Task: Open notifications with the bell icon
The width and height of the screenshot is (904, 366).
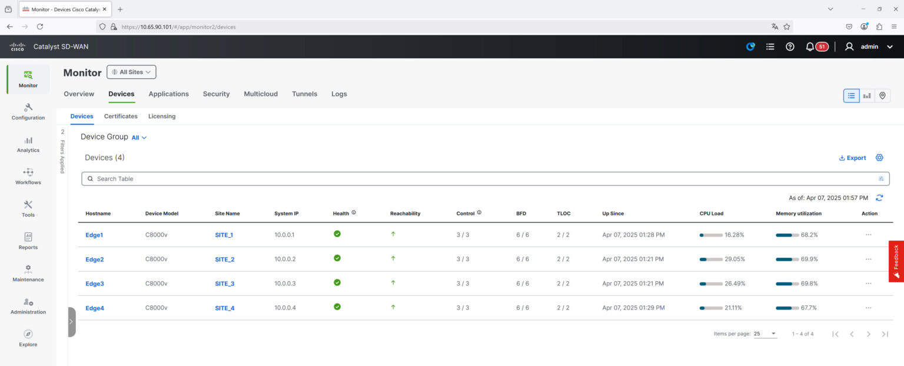Action: (809, 46)
